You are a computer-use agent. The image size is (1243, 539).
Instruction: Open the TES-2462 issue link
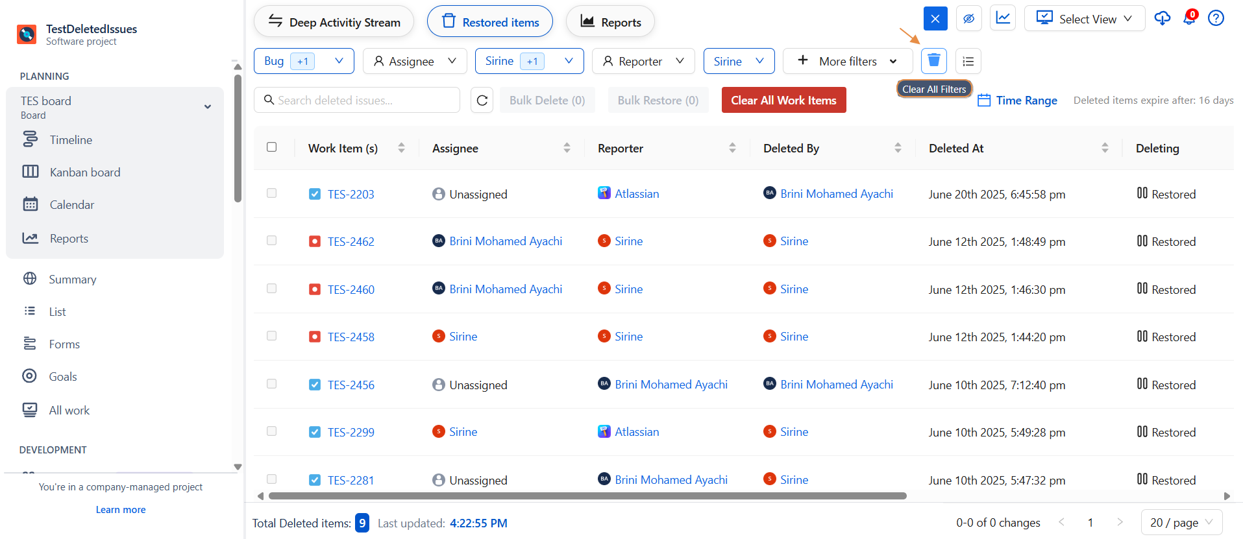tap(351, 242)
